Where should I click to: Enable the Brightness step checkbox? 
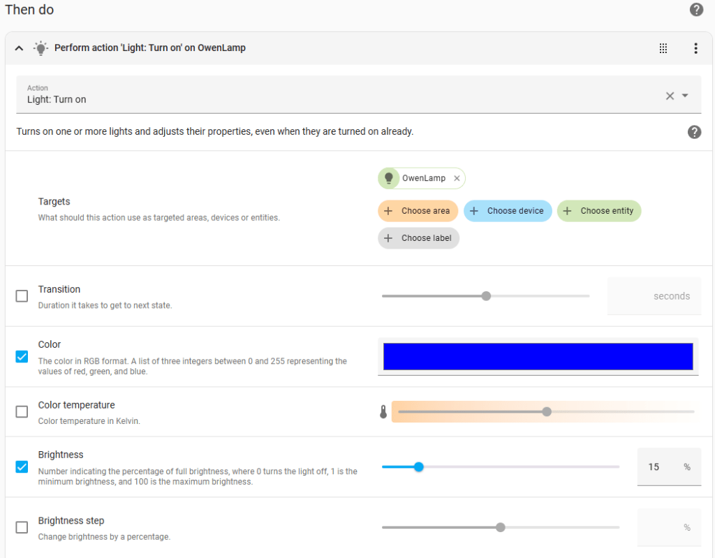point(22,527)
